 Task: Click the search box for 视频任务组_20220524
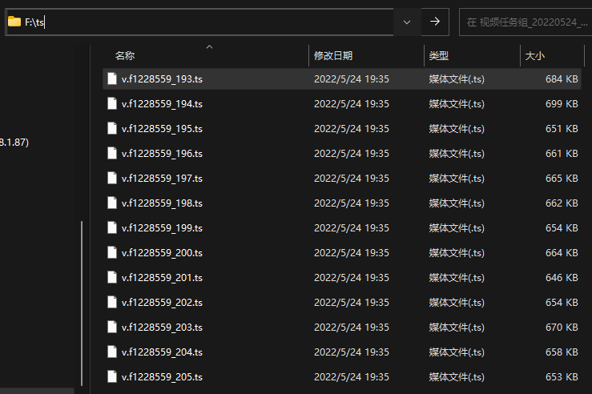tap(526, 22)
